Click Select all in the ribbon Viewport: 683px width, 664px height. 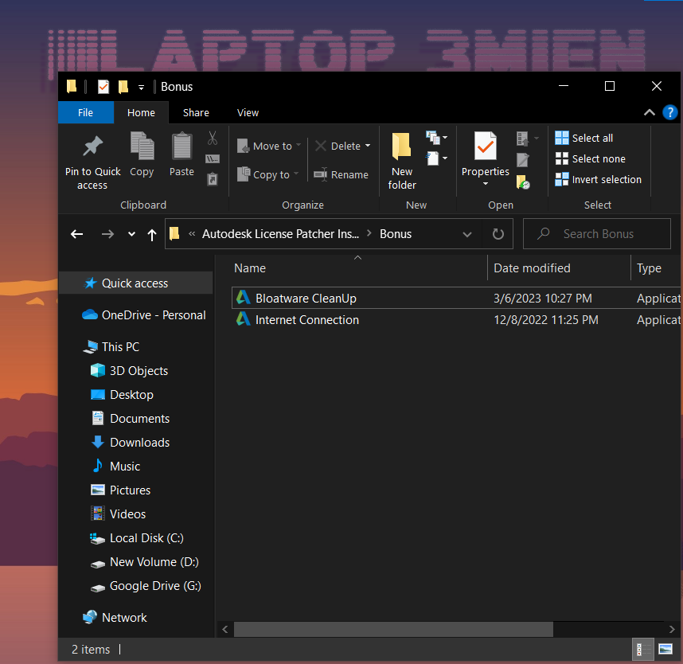[584, 138]
